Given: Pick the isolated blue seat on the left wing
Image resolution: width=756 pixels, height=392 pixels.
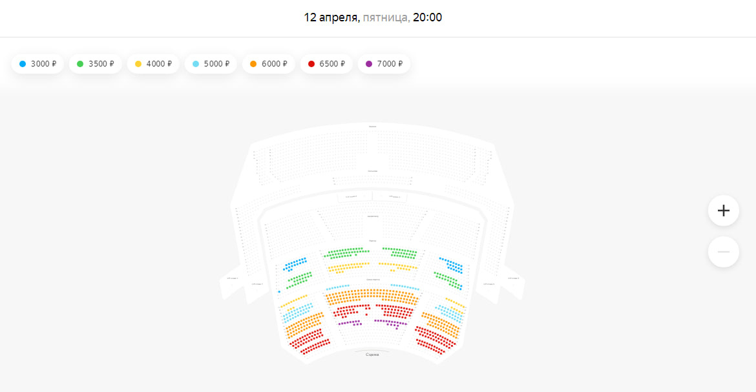Looking at the screenshot, I should (x=279, y=292).
